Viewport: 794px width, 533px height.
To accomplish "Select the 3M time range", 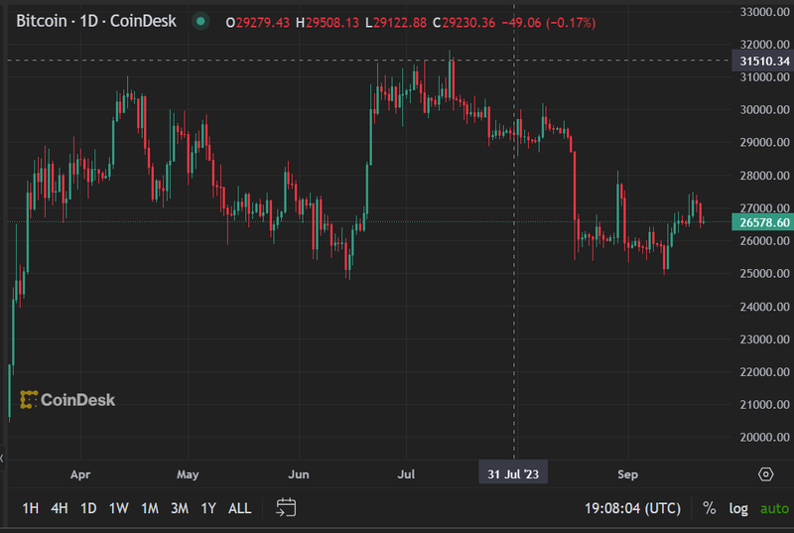I will (x=180, y=508).
